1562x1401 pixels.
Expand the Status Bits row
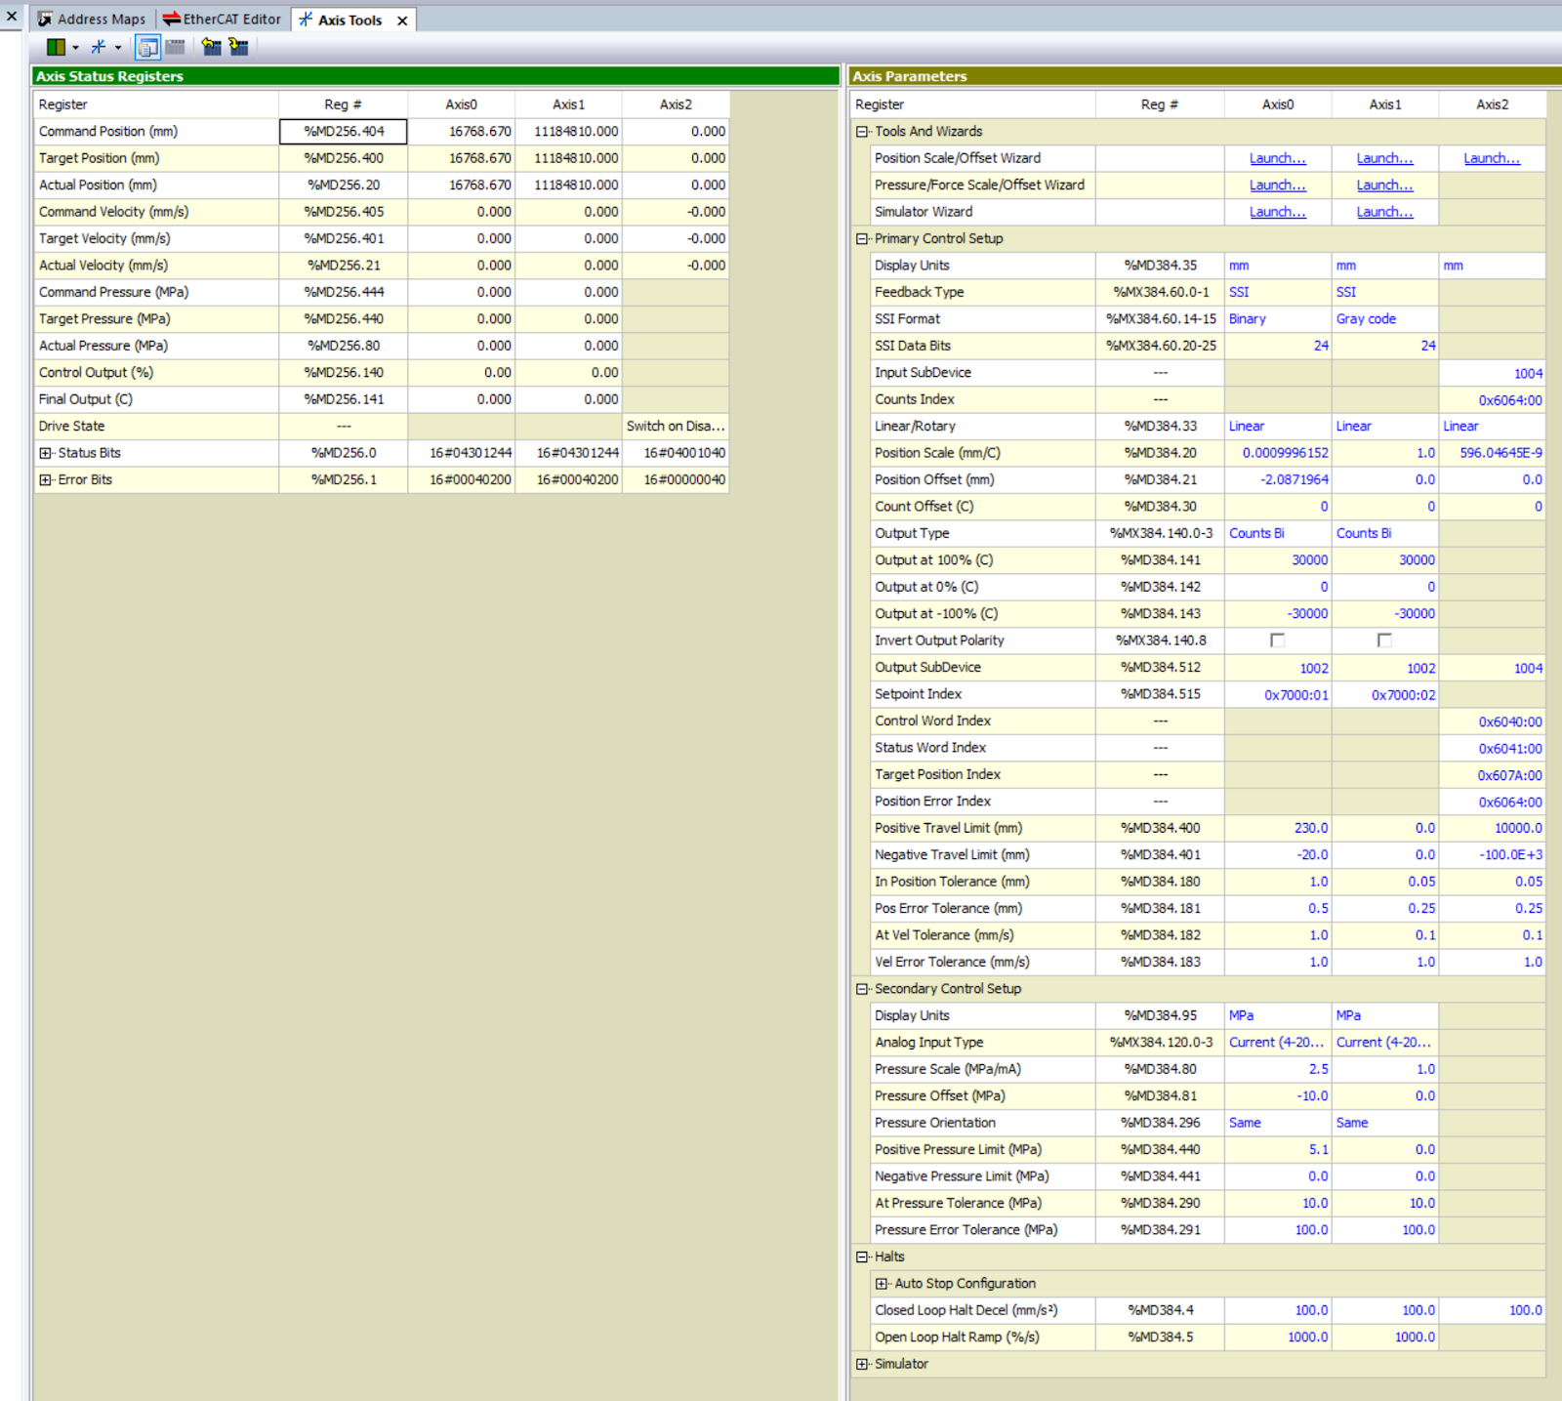click(45, 453)
